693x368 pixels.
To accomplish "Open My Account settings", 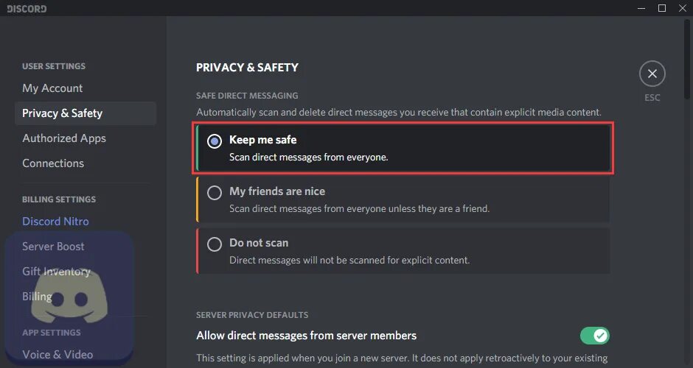I will click(x=52, y=88).
